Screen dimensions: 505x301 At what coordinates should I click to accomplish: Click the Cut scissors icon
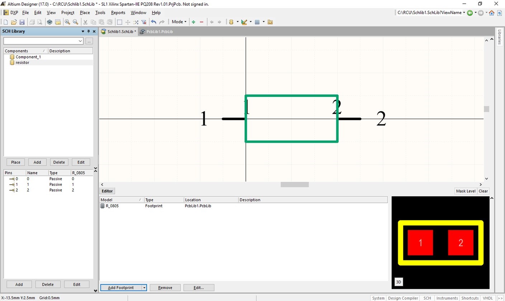pos(85,22)
